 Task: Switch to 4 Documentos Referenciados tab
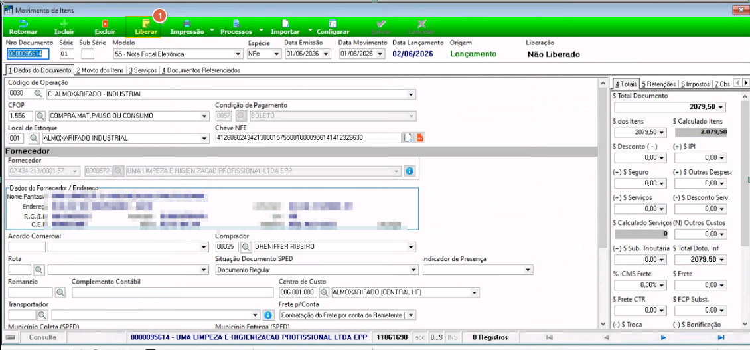pos(200,70)
